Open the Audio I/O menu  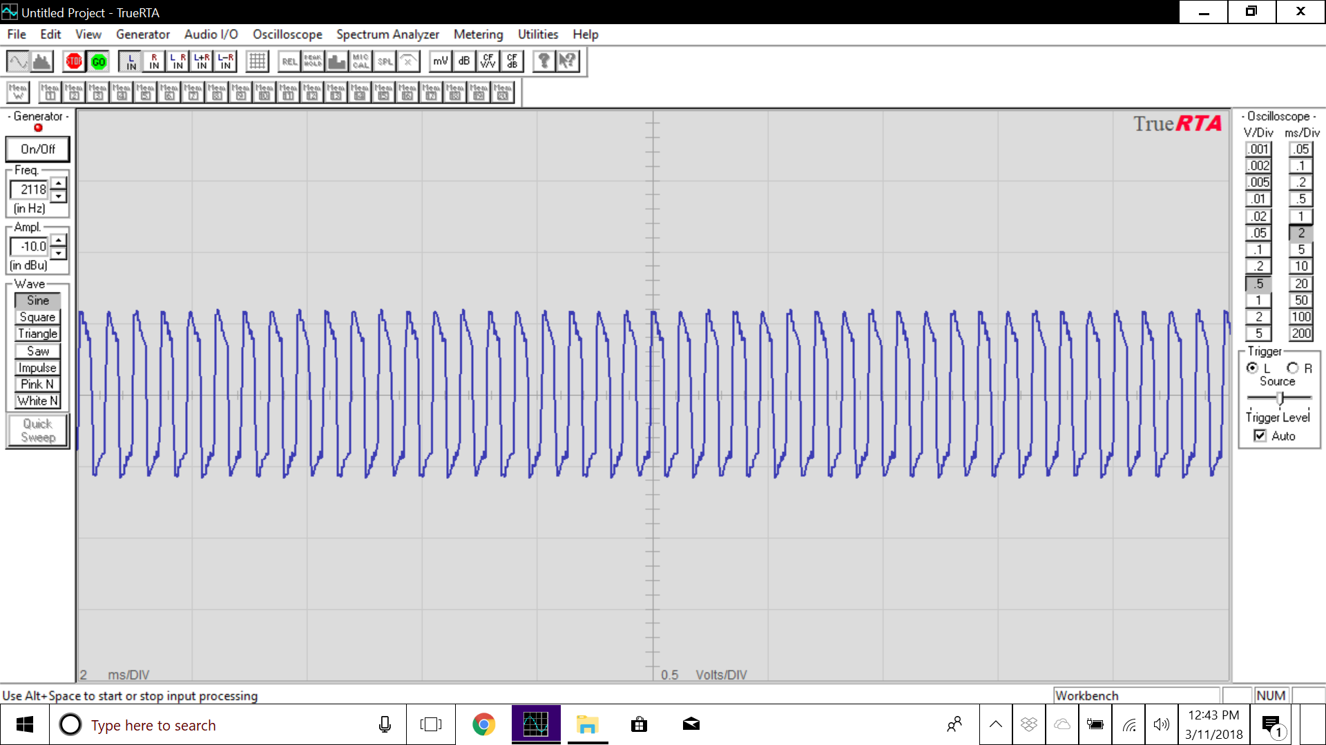211,34
